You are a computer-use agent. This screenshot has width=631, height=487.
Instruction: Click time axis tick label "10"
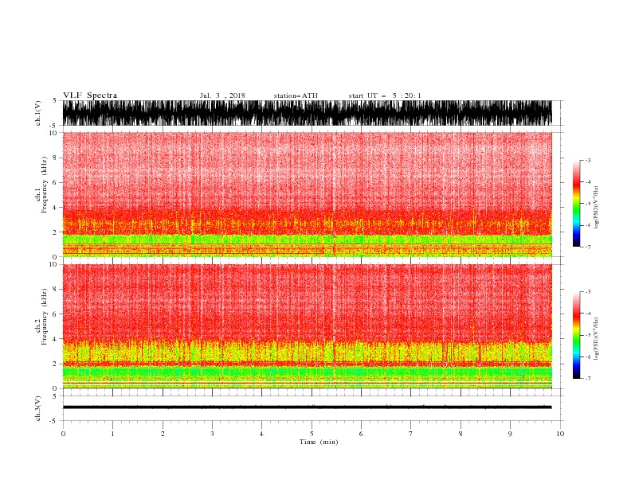pyautogui.click(x=560, y=434)
